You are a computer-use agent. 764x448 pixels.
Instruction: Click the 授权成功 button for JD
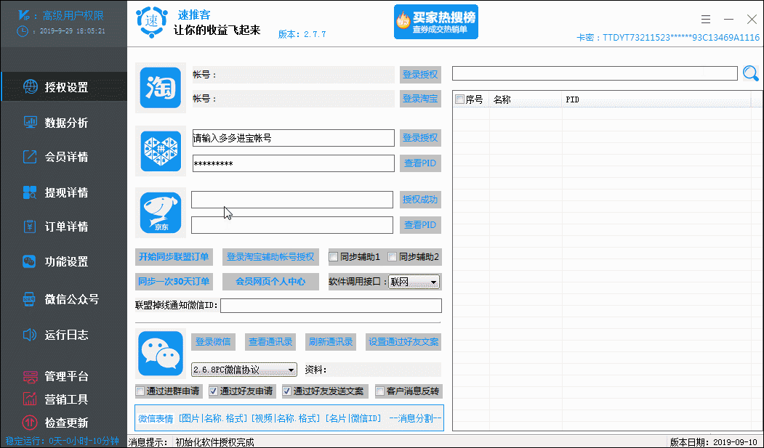click(420, 200)
